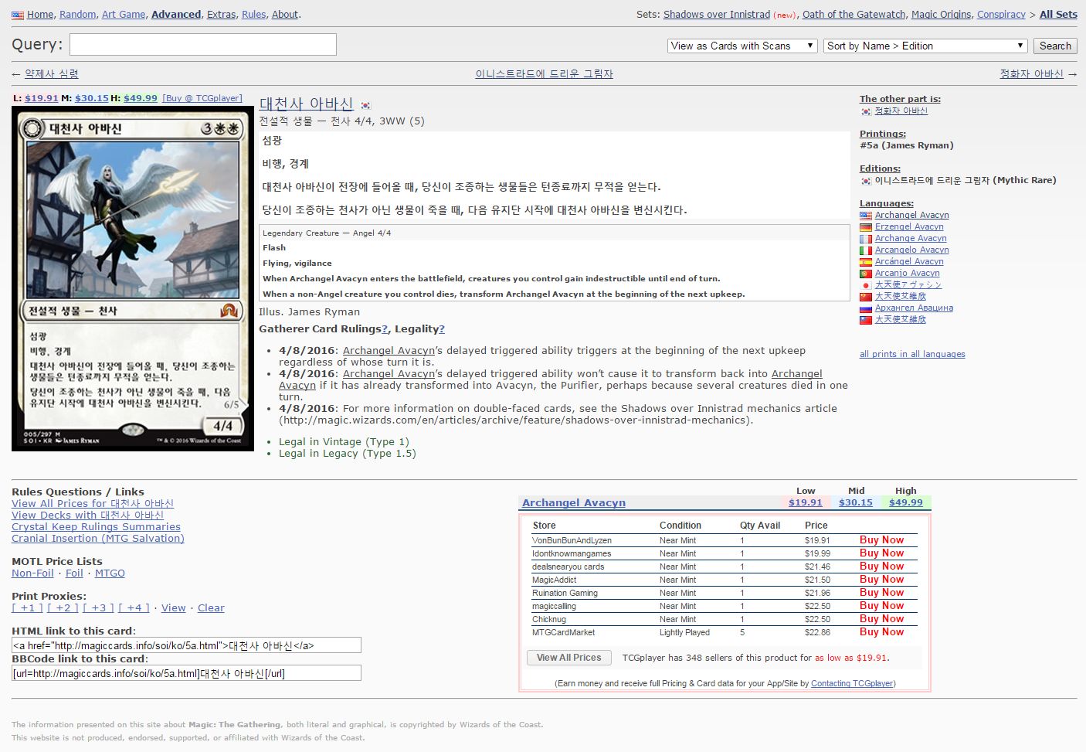Focus the Query search input field

(x=203, y=45)
